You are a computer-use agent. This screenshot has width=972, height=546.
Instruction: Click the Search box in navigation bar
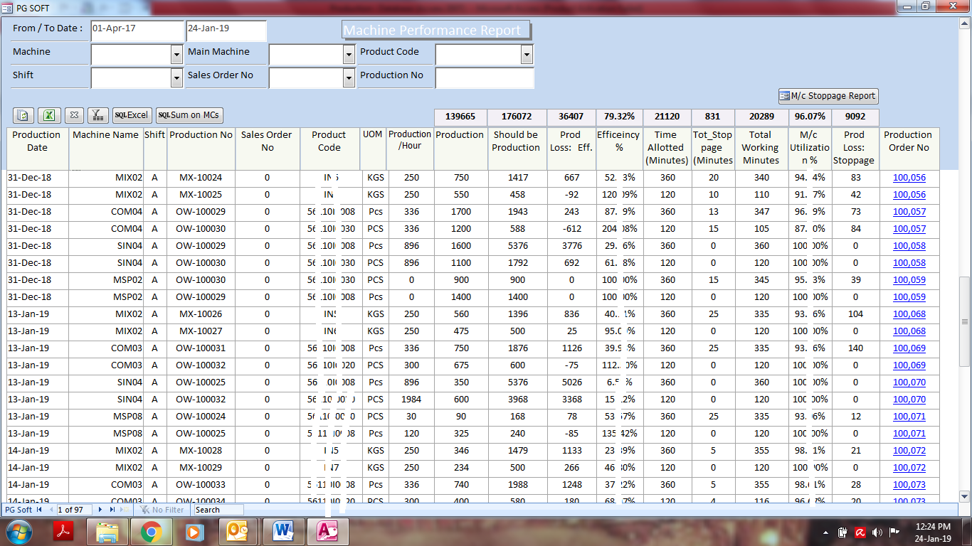coord(218,510)
